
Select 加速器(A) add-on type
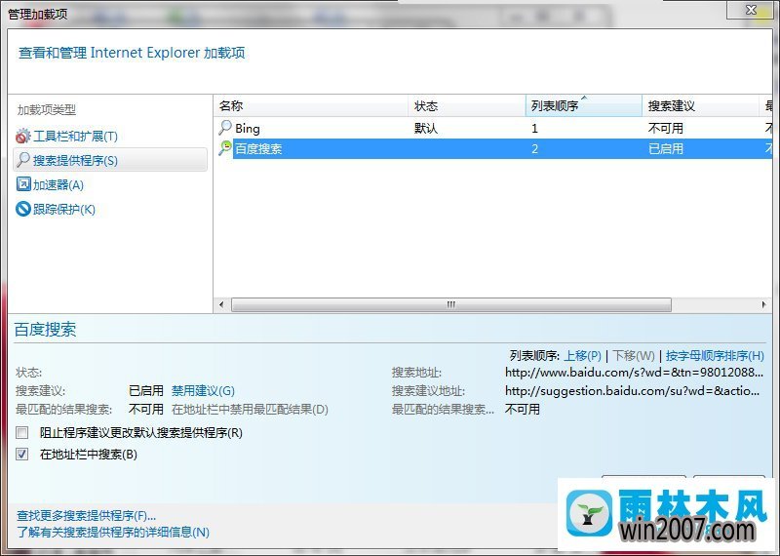pos(58,184)
